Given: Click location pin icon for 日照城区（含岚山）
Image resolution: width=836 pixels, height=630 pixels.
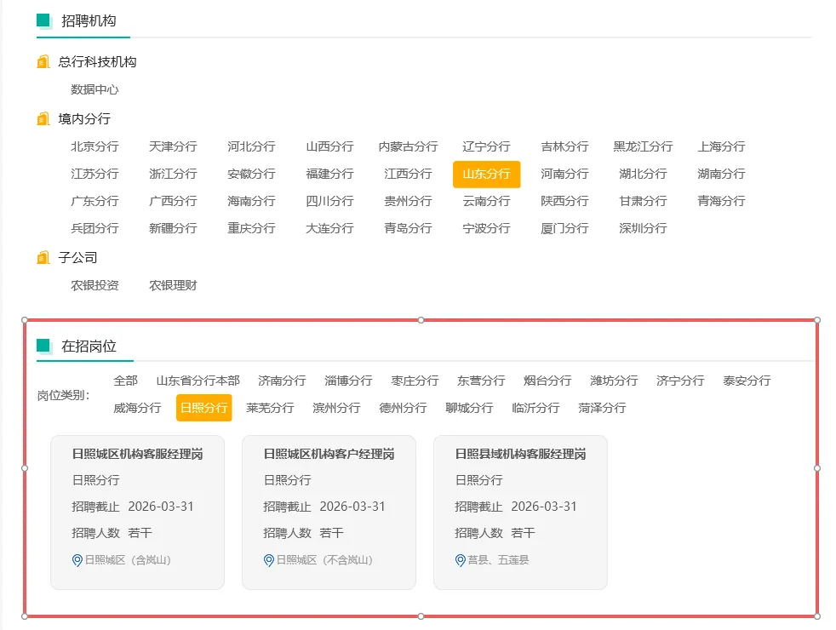Looking at the screenshot, I should click(x=77, y=560).
